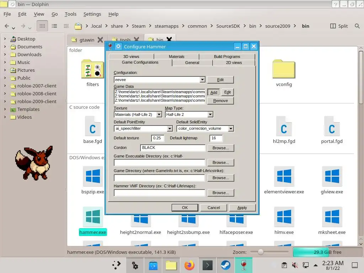Open the back history dropdown arrow
The image size is (364, 273).
click(14, 28)
